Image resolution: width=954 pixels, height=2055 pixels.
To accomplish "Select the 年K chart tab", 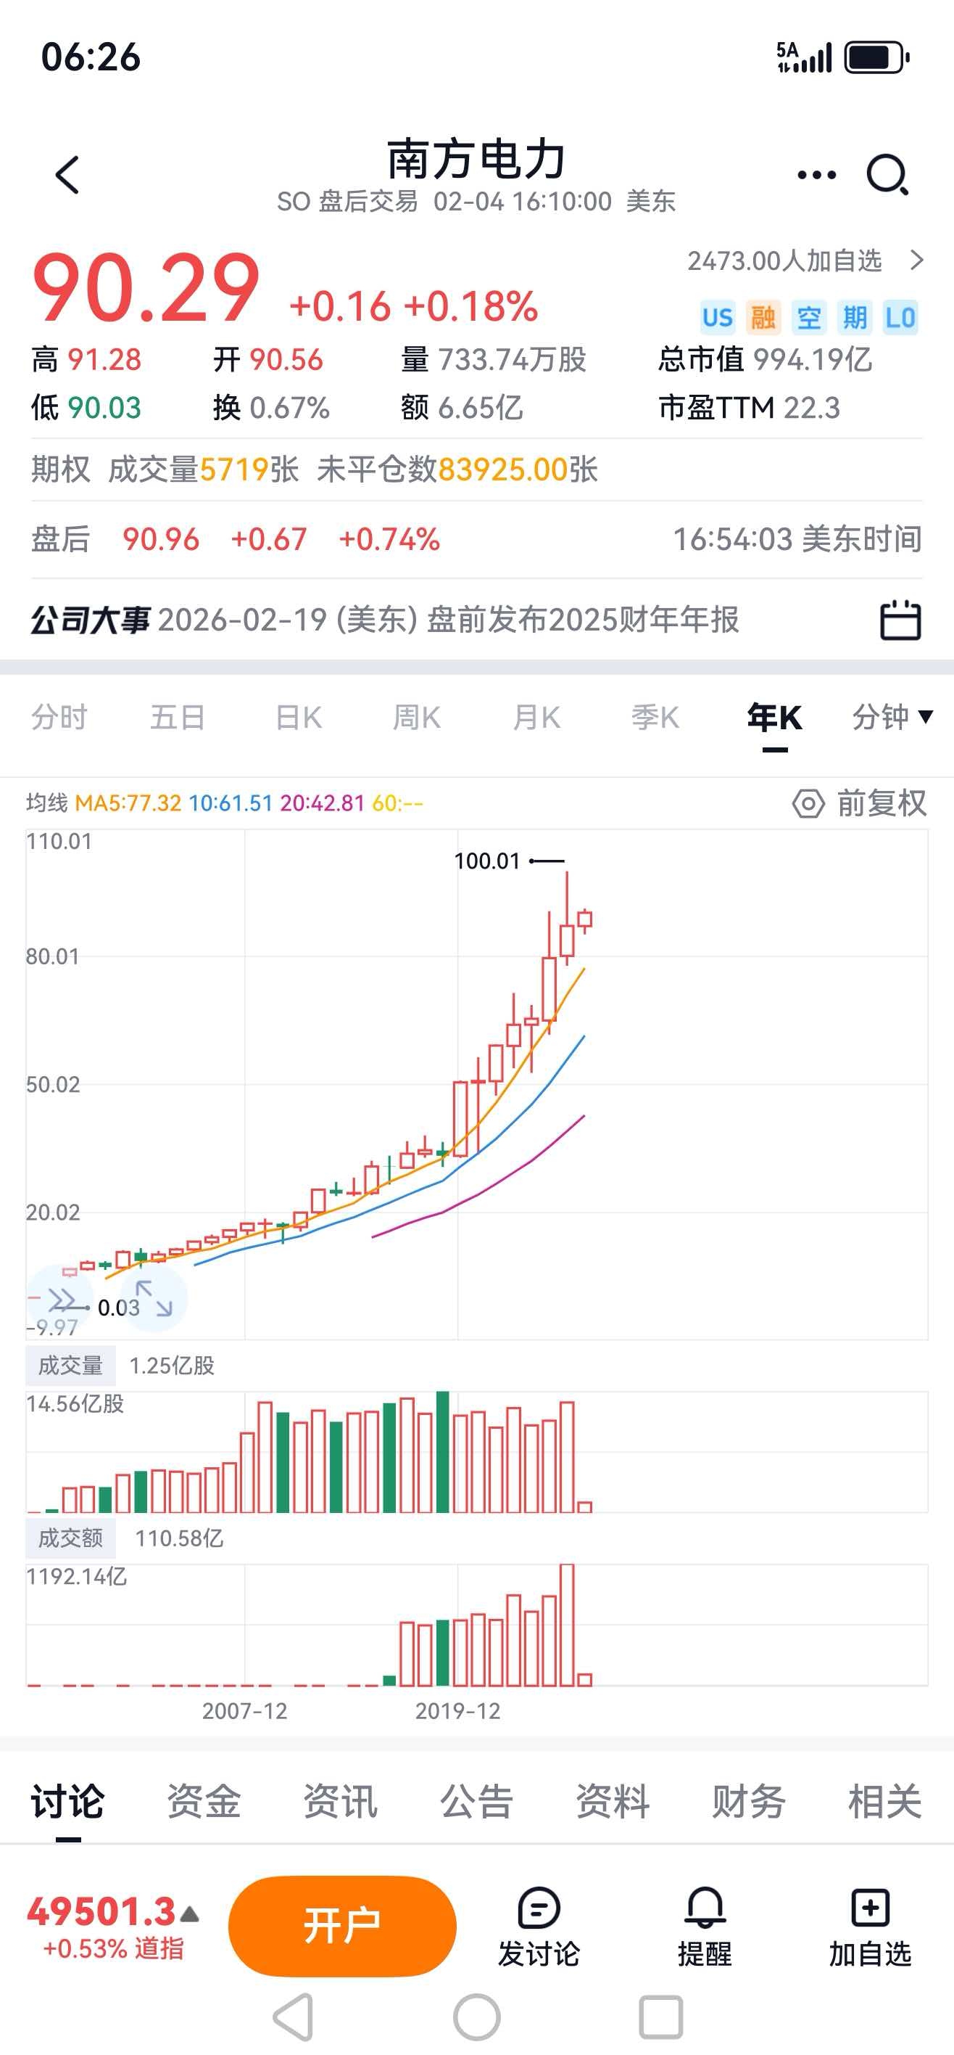I will 775,717.
